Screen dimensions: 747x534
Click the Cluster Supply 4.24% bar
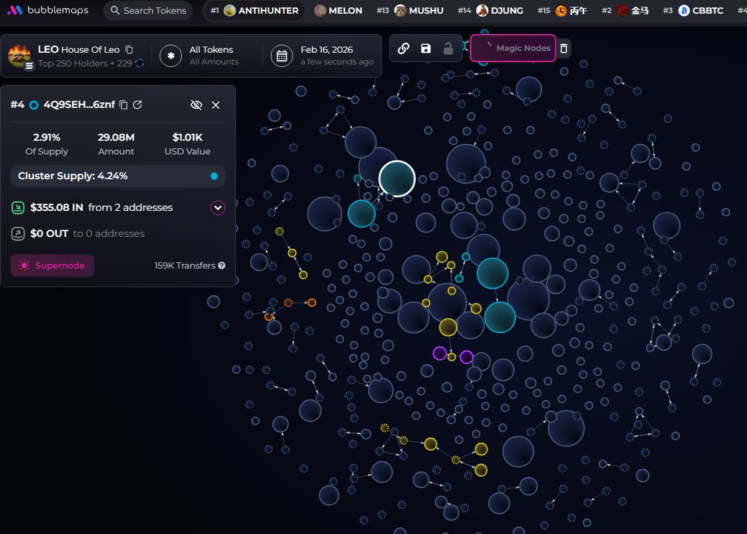coord(118,176)
